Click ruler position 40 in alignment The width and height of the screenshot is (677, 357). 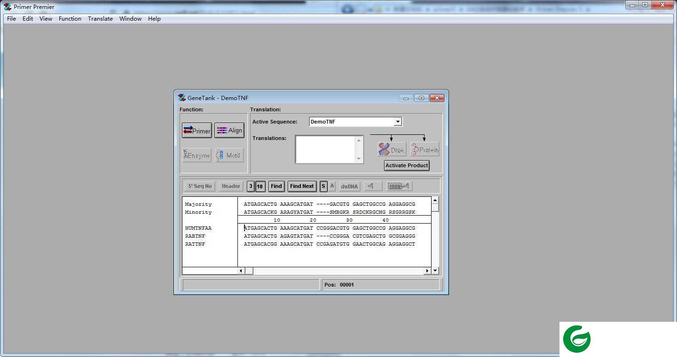pyautogui.click(x=386, y=220)
